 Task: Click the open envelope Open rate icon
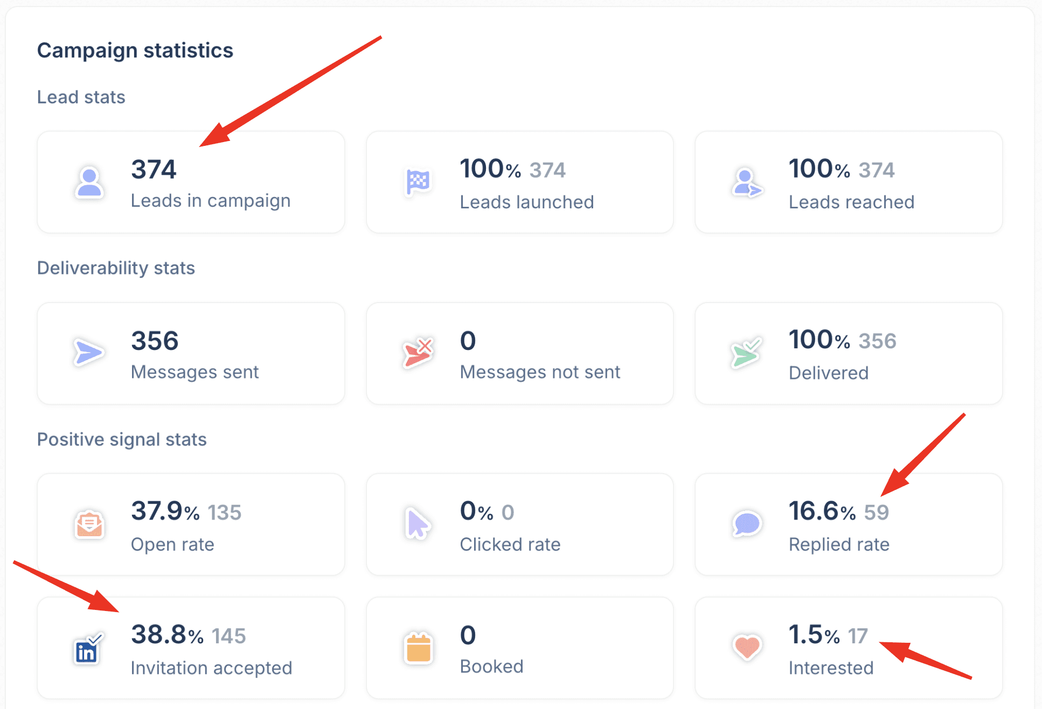point(89,524)
